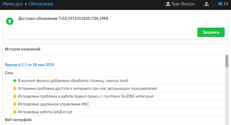Open the Обновления breadcrumb item

41,4
